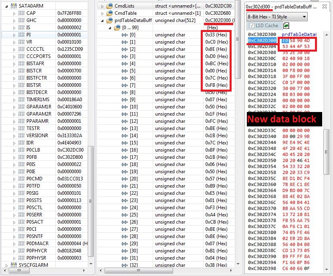This screenshot has width=333, height=276.
Task: Click the variable icon for element [7]
Action: (x=125, y=85)
